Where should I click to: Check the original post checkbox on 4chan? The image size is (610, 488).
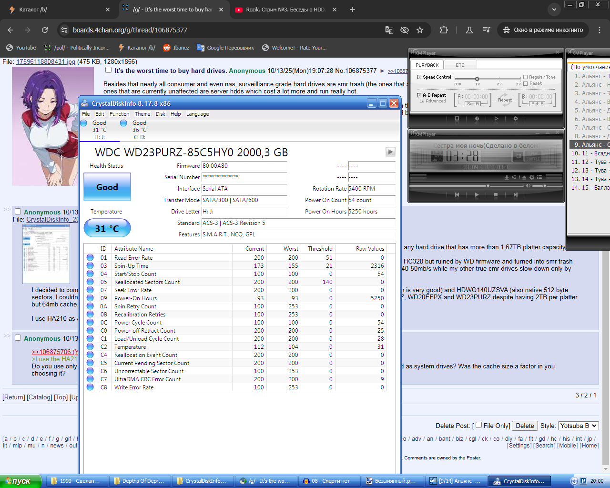click(x=108, y=70)
